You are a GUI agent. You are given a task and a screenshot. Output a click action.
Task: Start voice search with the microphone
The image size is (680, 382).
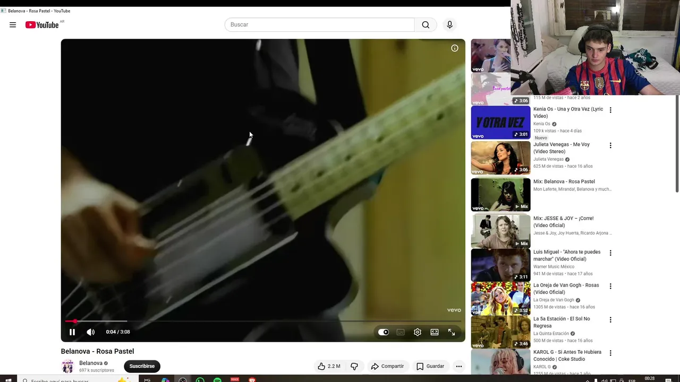(x=449, y=24)
